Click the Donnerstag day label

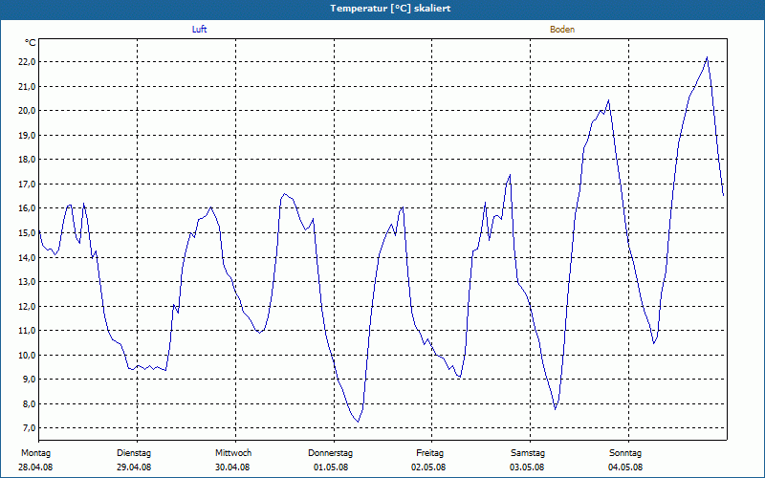(x=330, y=453)
